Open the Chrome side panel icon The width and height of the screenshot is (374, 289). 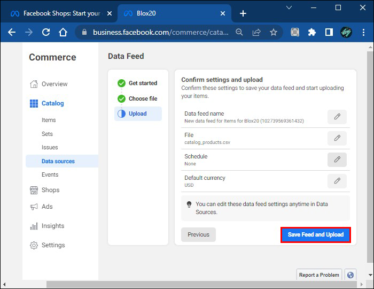click(329, 32)
